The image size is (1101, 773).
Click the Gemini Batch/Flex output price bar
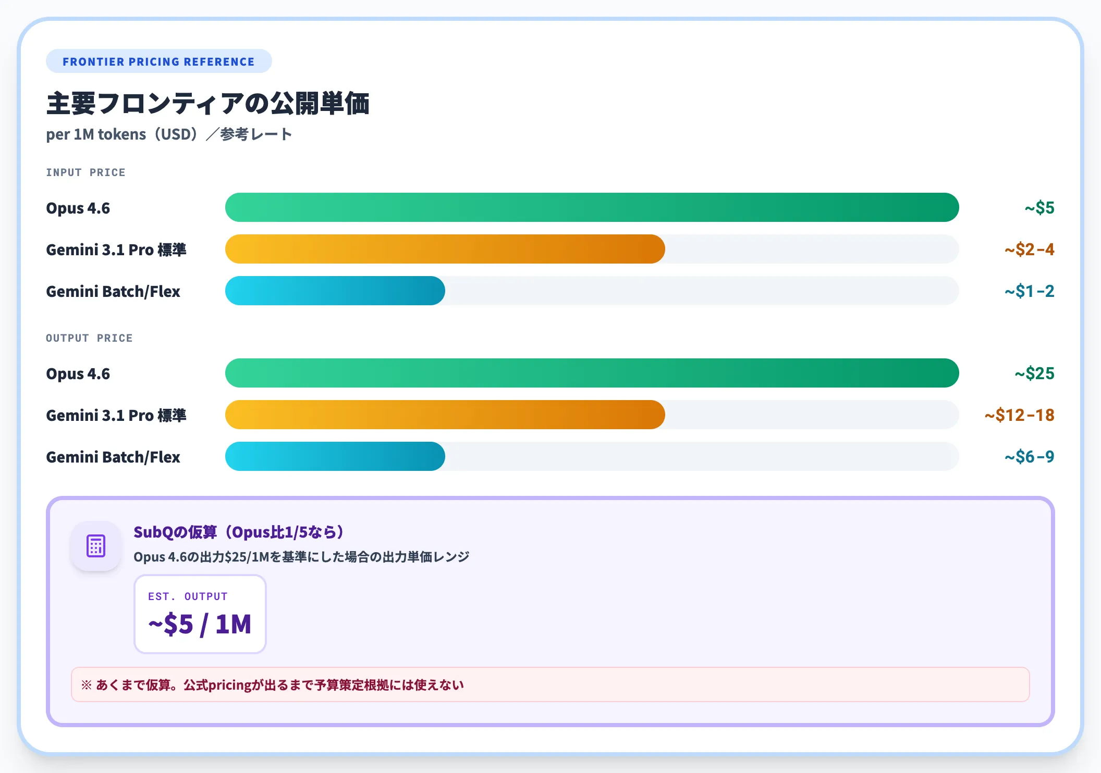coord(335,456)
